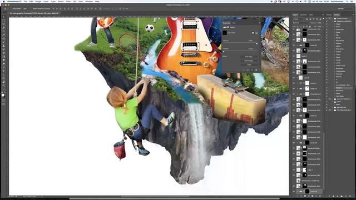This screenshot has width=356, height=200.
Task: Click the apply mask icon in Properties
Action: [x=248, y=70]
